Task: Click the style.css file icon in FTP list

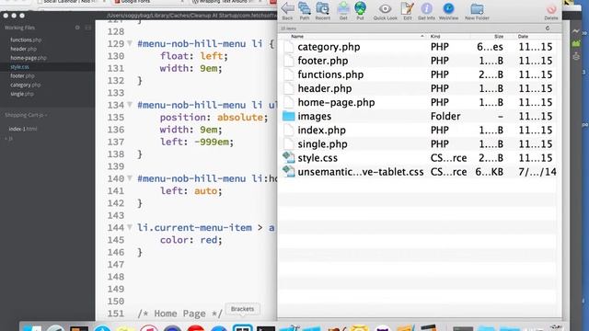Action: (x=288, y=157)
